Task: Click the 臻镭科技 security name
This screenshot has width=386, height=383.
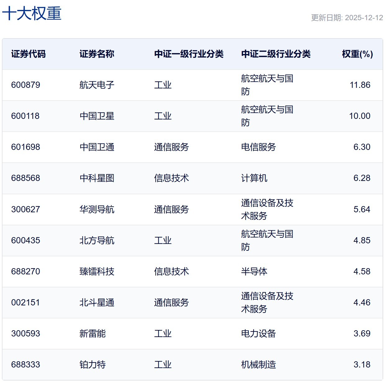Action: 96,271
